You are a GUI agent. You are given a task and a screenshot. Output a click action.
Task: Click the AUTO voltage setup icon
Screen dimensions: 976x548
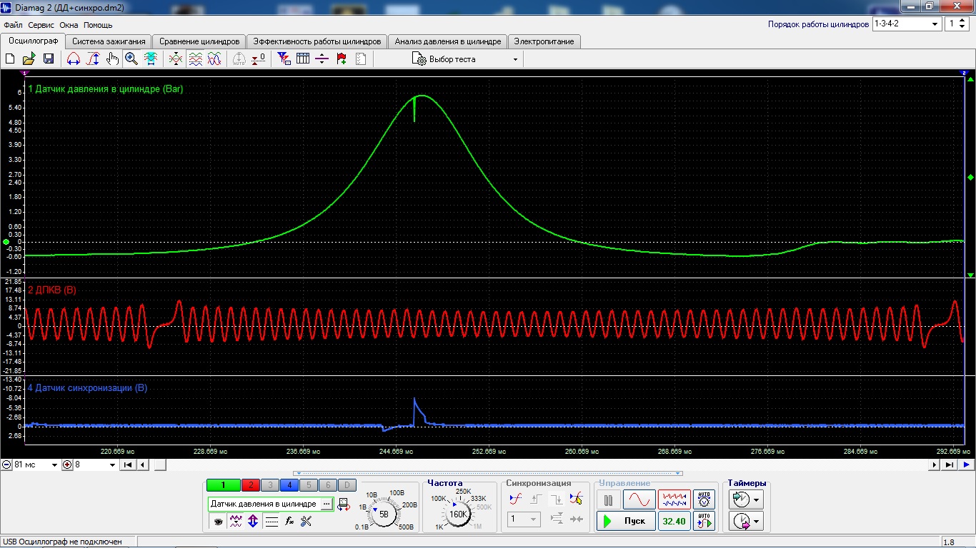pos(704,499)
